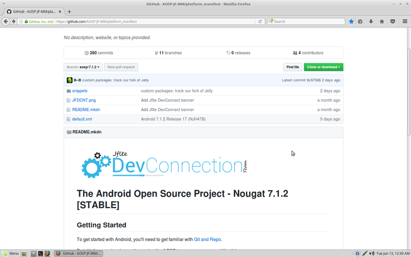Click the book icon in README.mkdn header

[69, 132]
